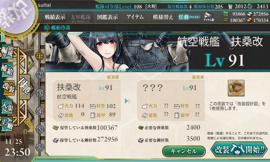This screenshot has height=162, width=270.
Task: Open the 図鑑表示 encyclopedia menu
Action: point(108,17)
